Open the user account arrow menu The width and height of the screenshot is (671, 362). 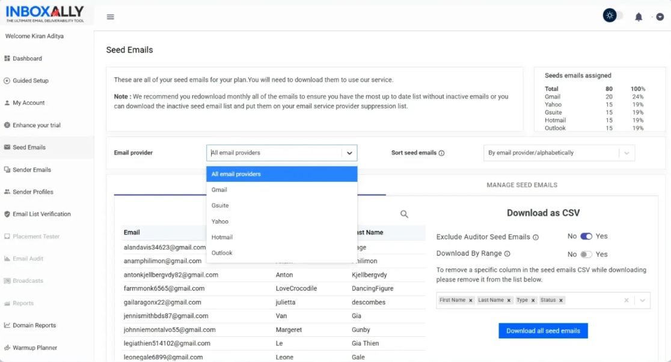click(x=660, y=17)
